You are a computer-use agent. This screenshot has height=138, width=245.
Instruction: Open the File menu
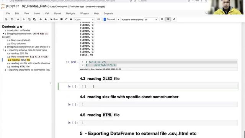(x=8, y=13)
